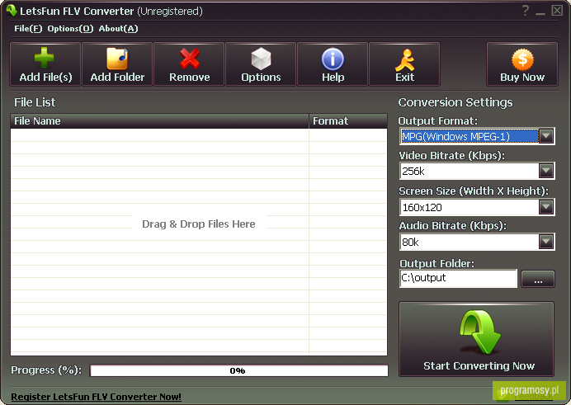Expand the Audio Bitrate dropdown arrow

click(x=546, y=242)
